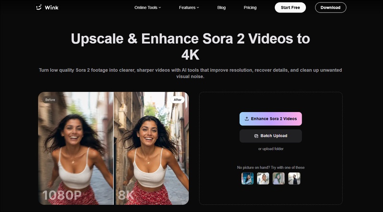Click the Batch Upload button
Image resolution: width=383 pixels, height=212 pixels.
pos(270,136)
